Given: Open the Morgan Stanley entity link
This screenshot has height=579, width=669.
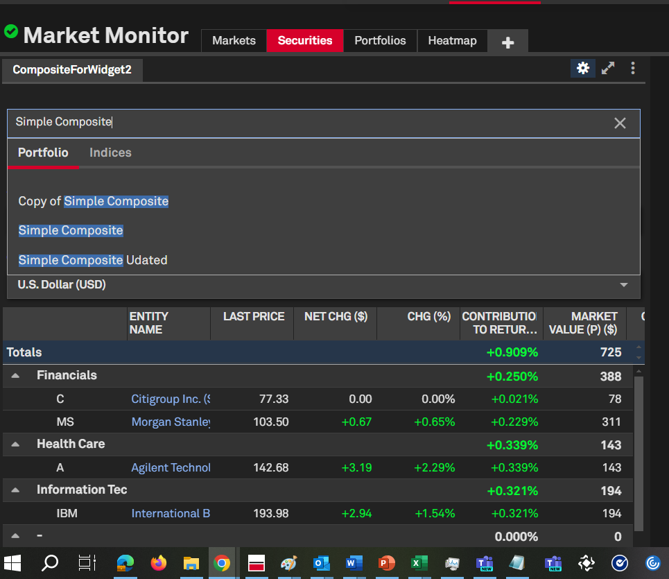Looking at the screenshot, I should click(x=171, y=422).
